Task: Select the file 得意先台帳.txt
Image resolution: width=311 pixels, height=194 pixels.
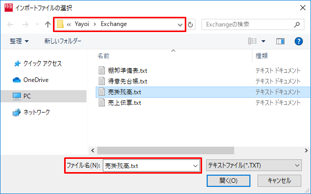Action: [128, 81]
